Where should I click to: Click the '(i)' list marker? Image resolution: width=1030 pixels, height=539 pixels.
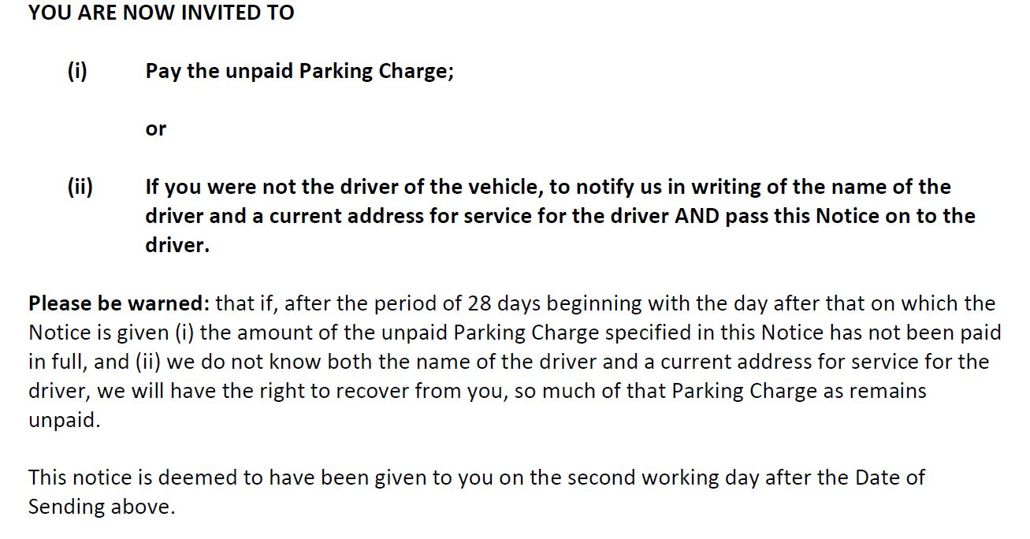[77, 71]
